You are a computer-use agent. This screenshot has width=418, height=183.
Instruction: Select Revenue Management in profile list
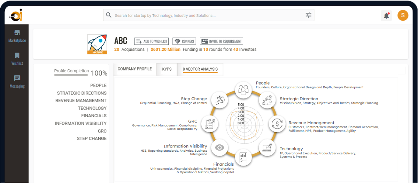81,101
